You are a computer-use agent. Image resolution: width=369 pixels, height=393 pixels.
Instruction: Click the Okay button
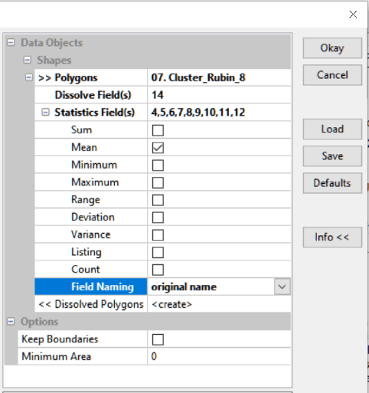(x=332, y=48)
